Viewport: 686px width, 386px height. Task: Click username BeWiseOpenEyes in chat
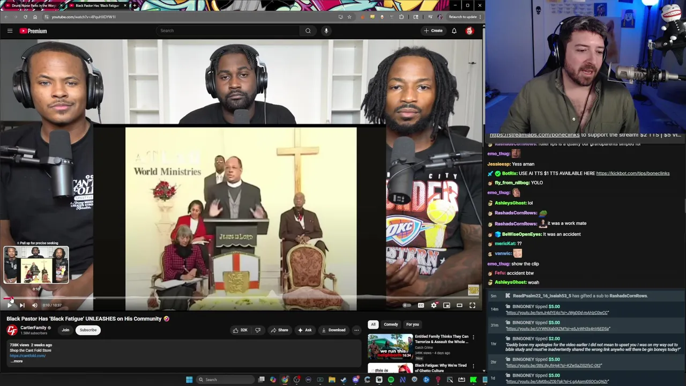(521, 234)
